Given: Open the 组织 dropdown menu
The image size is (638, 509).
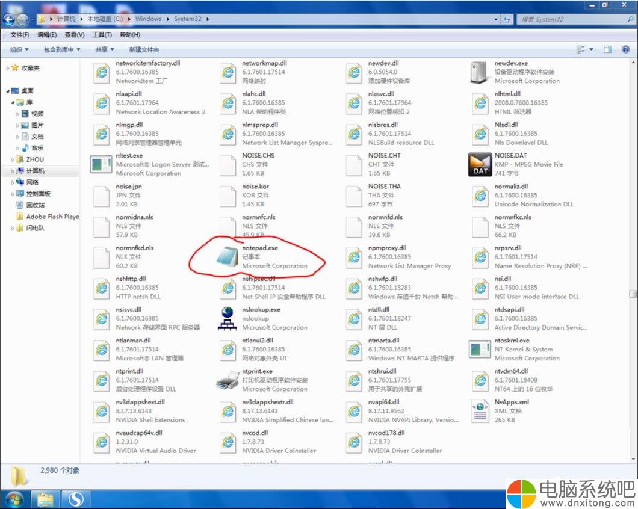Looking at the screenshot, I should click(x=19, y=50).
